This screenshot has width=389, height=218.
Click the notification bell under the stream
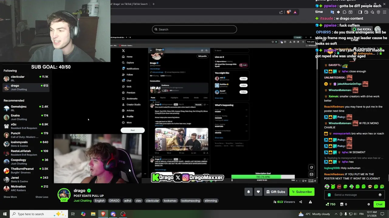point(249,192)
